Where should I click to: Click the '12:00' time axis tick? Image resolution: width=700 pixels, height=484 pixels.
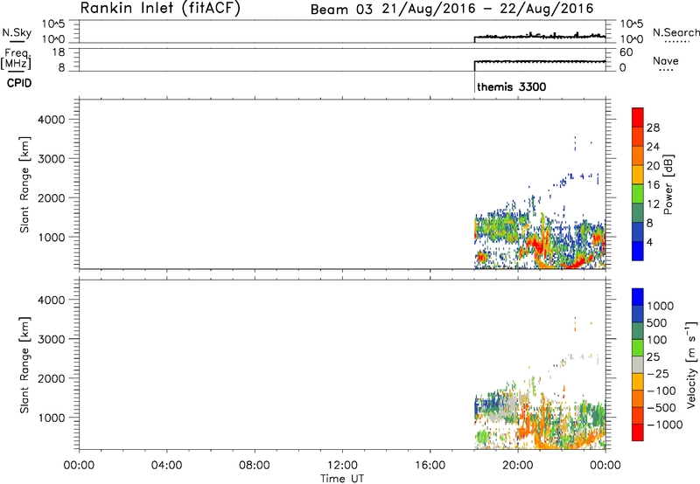pyautogui.click(x=342, y=465)
